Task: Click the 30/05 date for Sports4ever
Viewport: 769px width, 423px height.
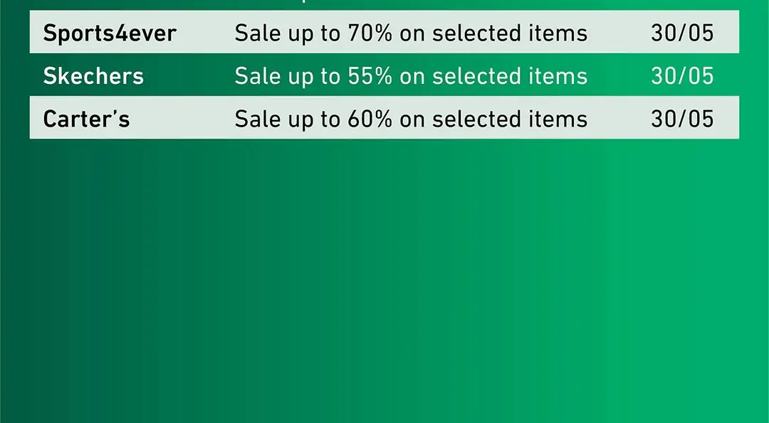Action: click(x=681, y=33)
